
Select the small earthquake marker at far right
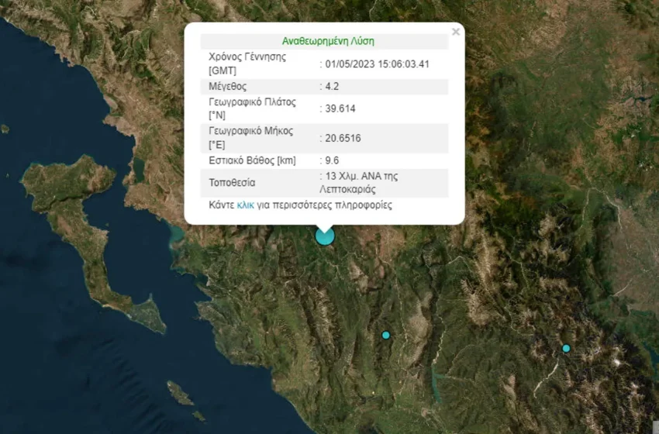click(566, 348)
